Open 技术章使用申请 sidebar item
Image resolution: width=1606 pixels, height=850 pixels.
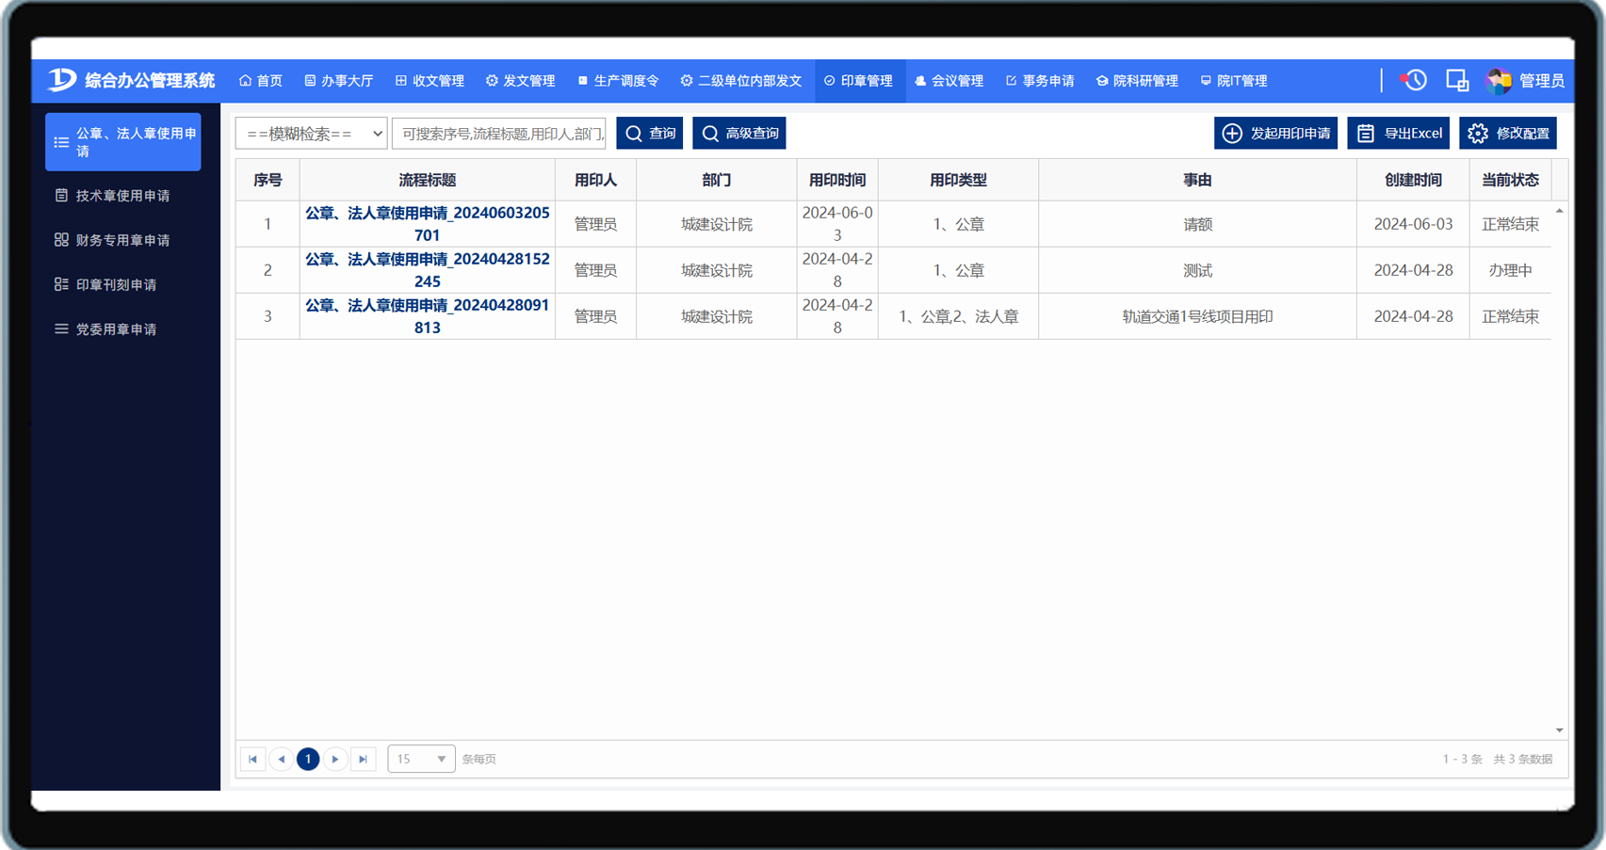click(122, 196)
